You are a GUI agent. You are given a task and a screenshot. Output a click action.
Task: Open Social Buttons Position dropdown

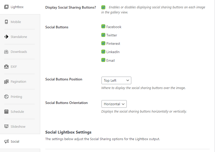click(x=116, y=80)
